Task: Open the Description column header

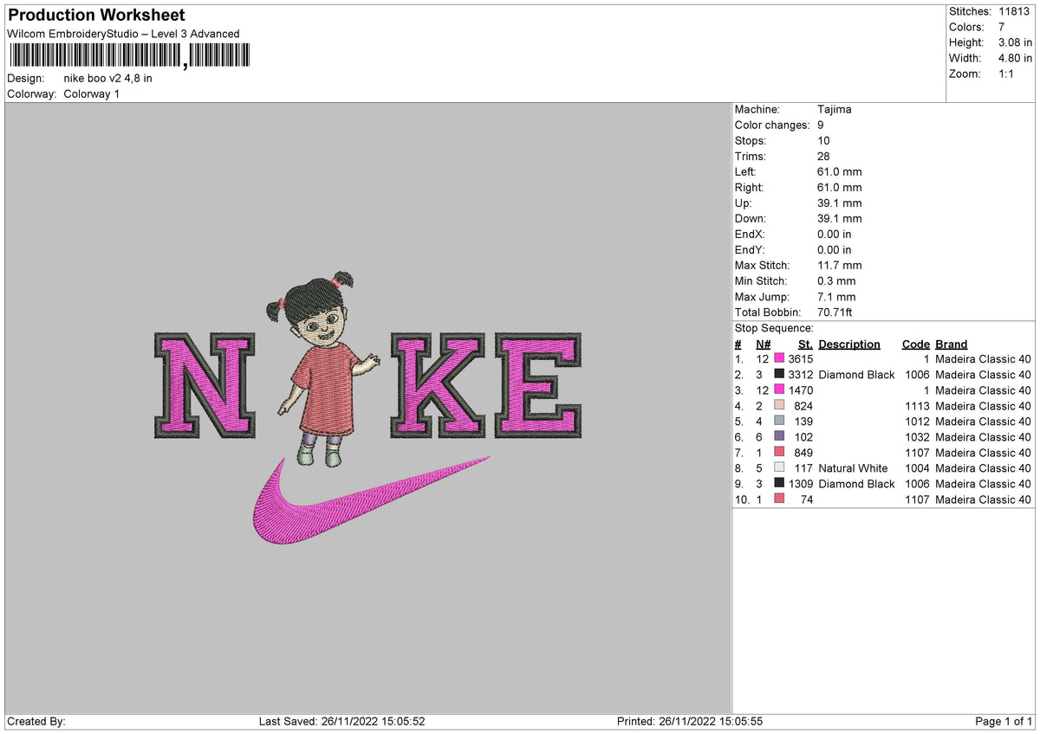Action: click(x=849, y=344)
